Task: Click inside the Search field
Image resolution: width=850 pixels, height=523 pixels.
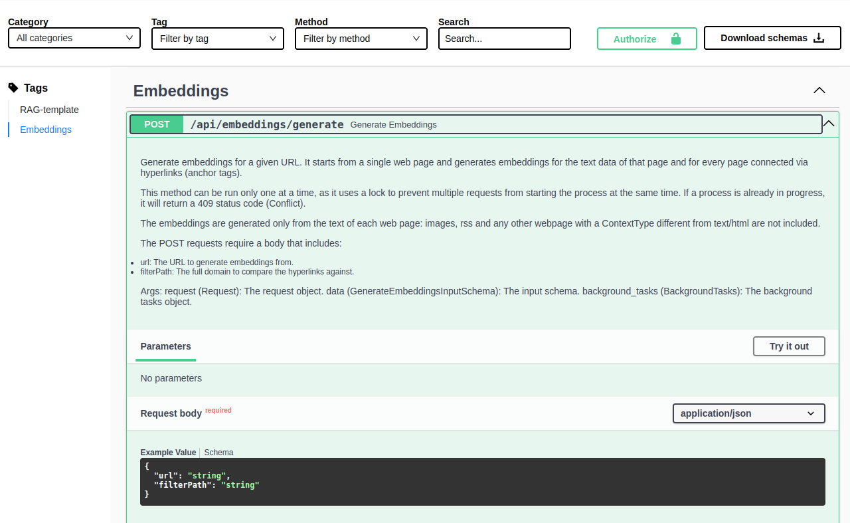Action: coord(504,39)
